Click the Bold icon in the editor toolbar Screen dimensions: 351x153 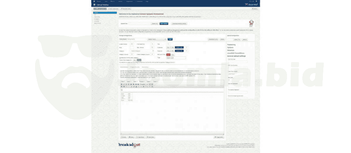point(121,85)
